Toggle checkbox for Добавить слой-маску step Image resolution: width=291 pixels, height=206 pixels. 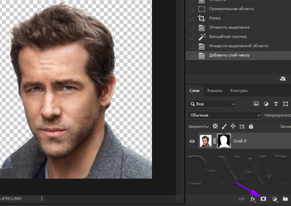(x=191, y=55)
